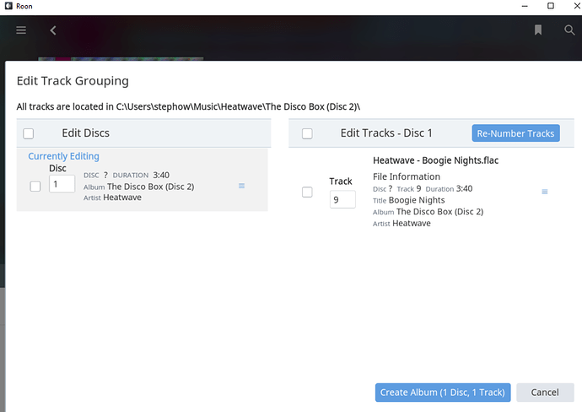Check the Edit Discs select-all checkbox
The height and width of the screenshot is (412, 582).
(x=28, y=133)
